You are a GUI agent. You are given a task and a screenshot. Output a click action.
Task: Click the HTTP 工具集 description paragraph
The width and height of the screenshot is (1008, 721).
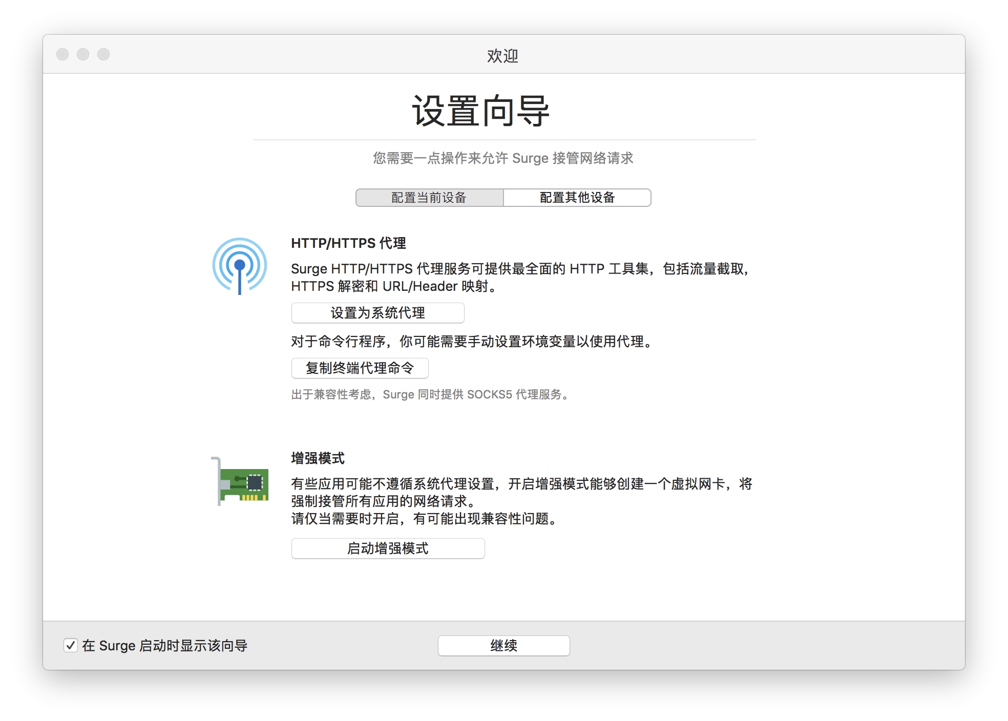(x=520, y=277)
